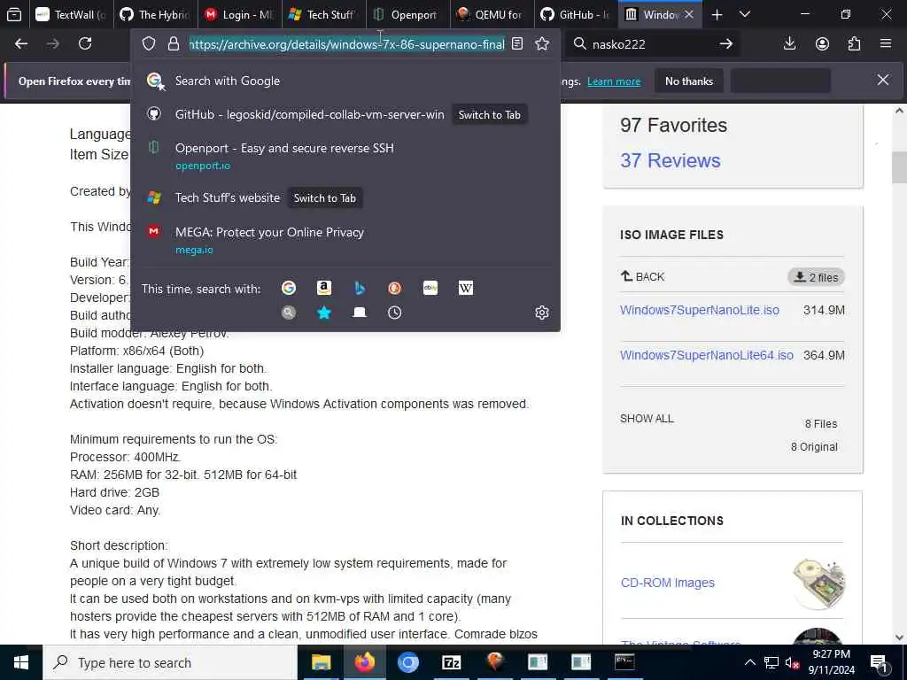Switch to Tab for Tech Stuff's website

(x=324, y=197)
